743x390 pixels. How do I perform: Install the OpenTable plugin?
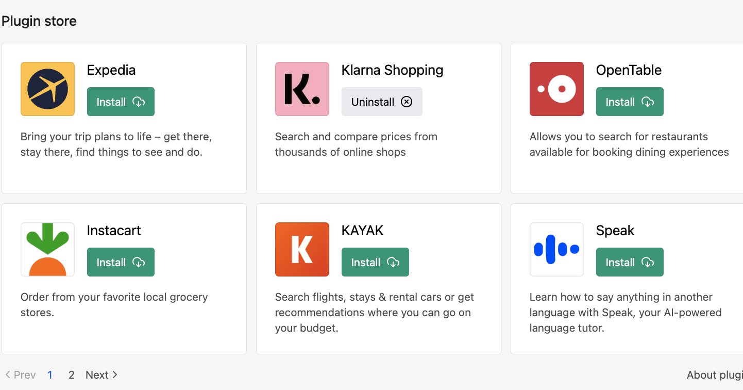click(630, 102)
